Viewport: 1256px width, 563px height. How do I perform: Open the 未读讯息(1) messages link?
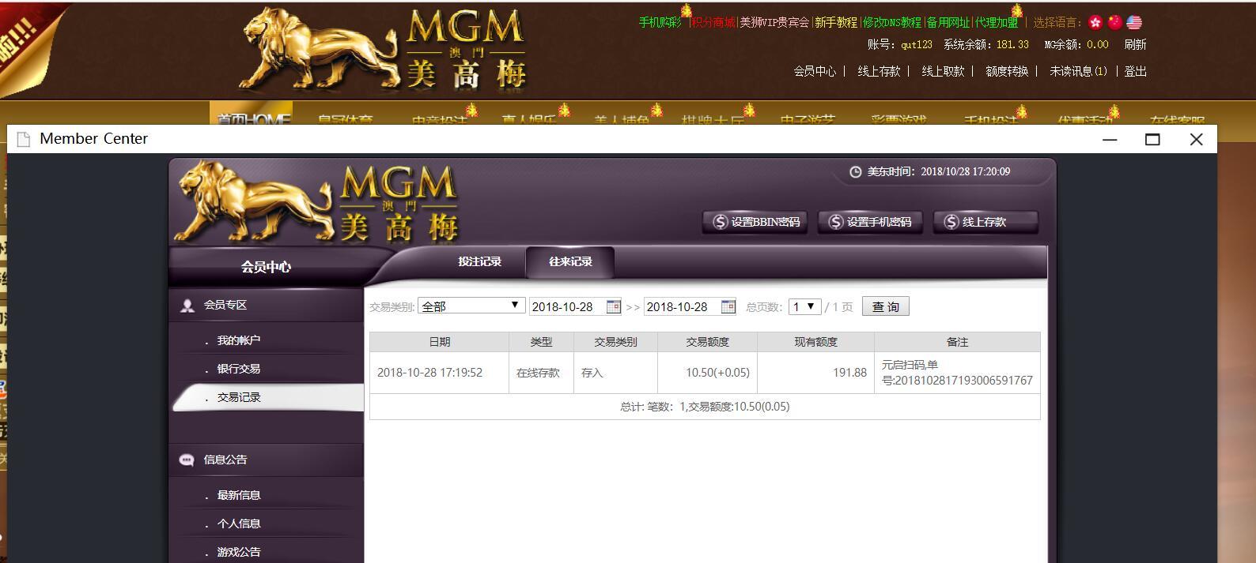tap(1078, 71)
